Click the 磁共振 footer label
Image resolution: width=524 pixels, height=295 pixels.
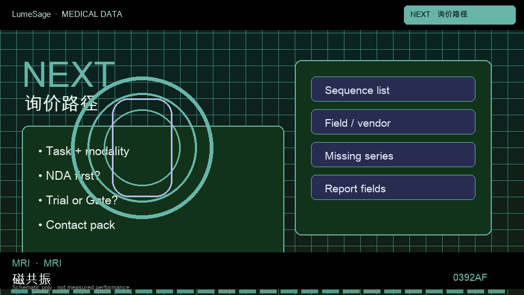(x=32, y=279)
